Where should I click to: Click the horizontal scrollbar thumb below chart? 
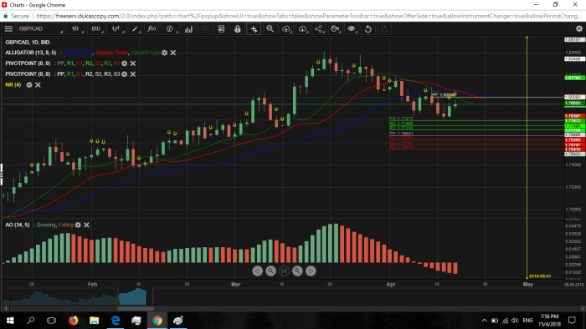[136, 308]
